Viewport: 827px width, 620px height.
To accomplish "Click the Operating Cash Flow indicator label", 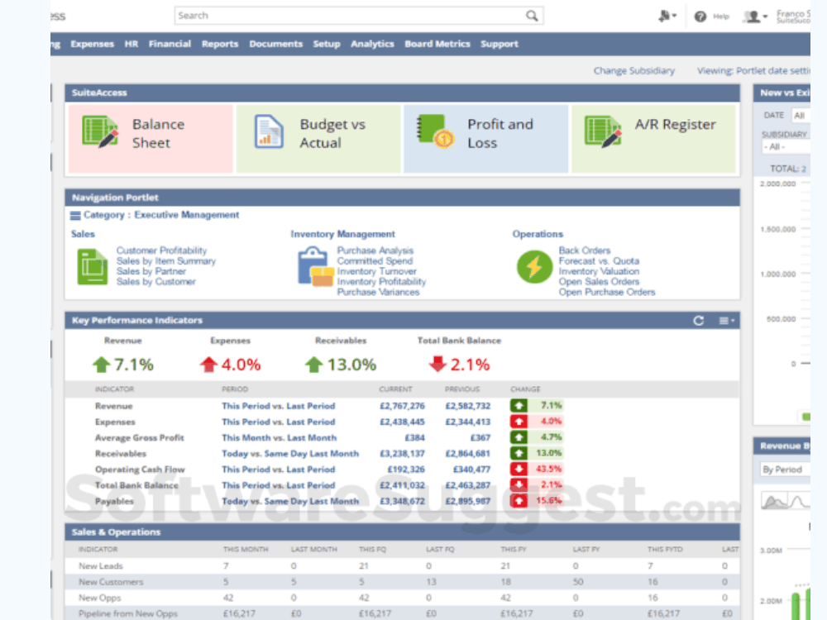I will [x=140, y=470].
